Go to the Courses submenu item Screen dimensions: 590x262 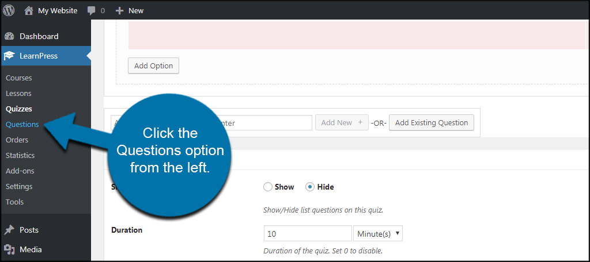[19, 78]
